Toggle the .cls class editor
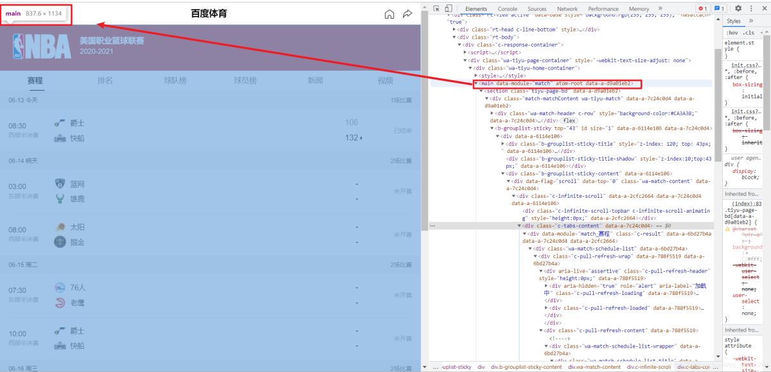This screenshot has height=372, width=771. (749, 33)
